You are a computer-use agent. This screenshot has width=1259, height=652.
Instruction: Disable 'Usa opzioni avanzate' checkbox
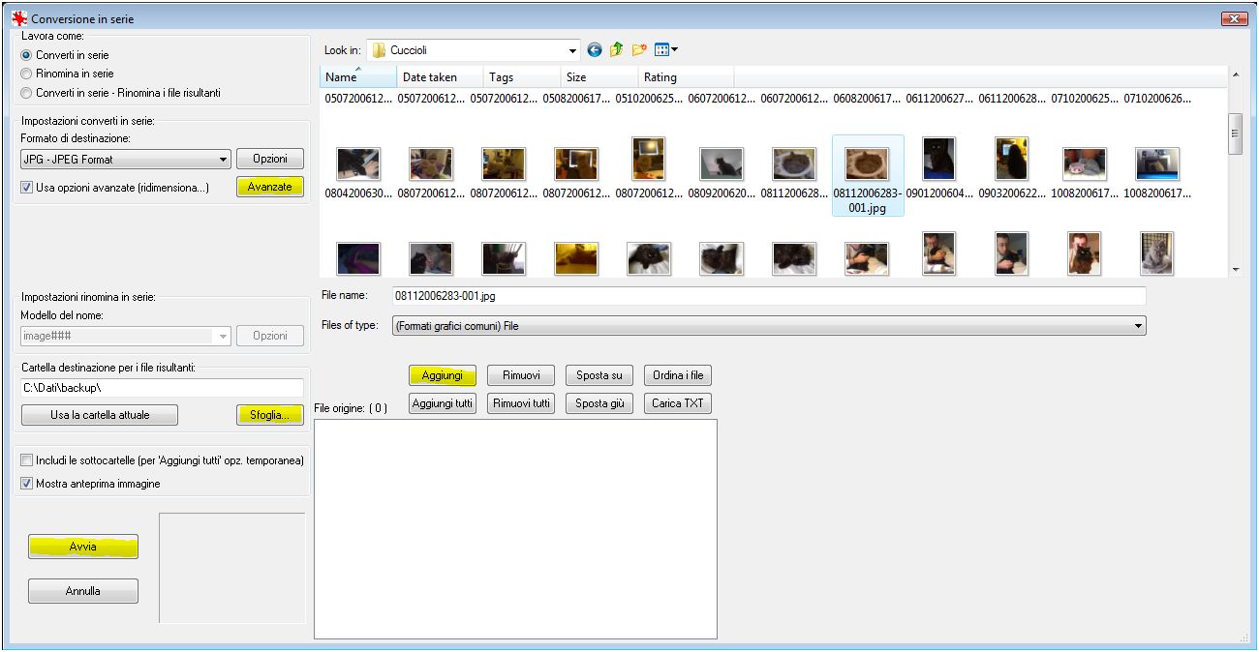click(x=27, y=188)
